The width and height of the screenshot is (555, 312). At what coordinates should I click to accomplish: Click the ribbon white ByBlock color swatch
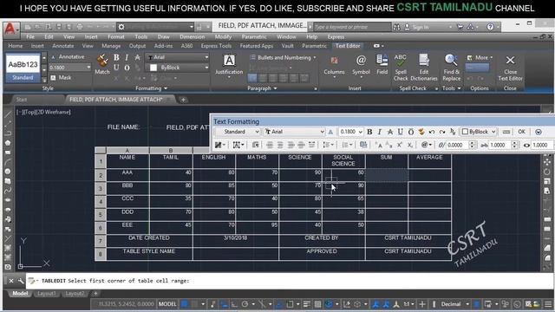pyautogui.click(x=153, y=68)
